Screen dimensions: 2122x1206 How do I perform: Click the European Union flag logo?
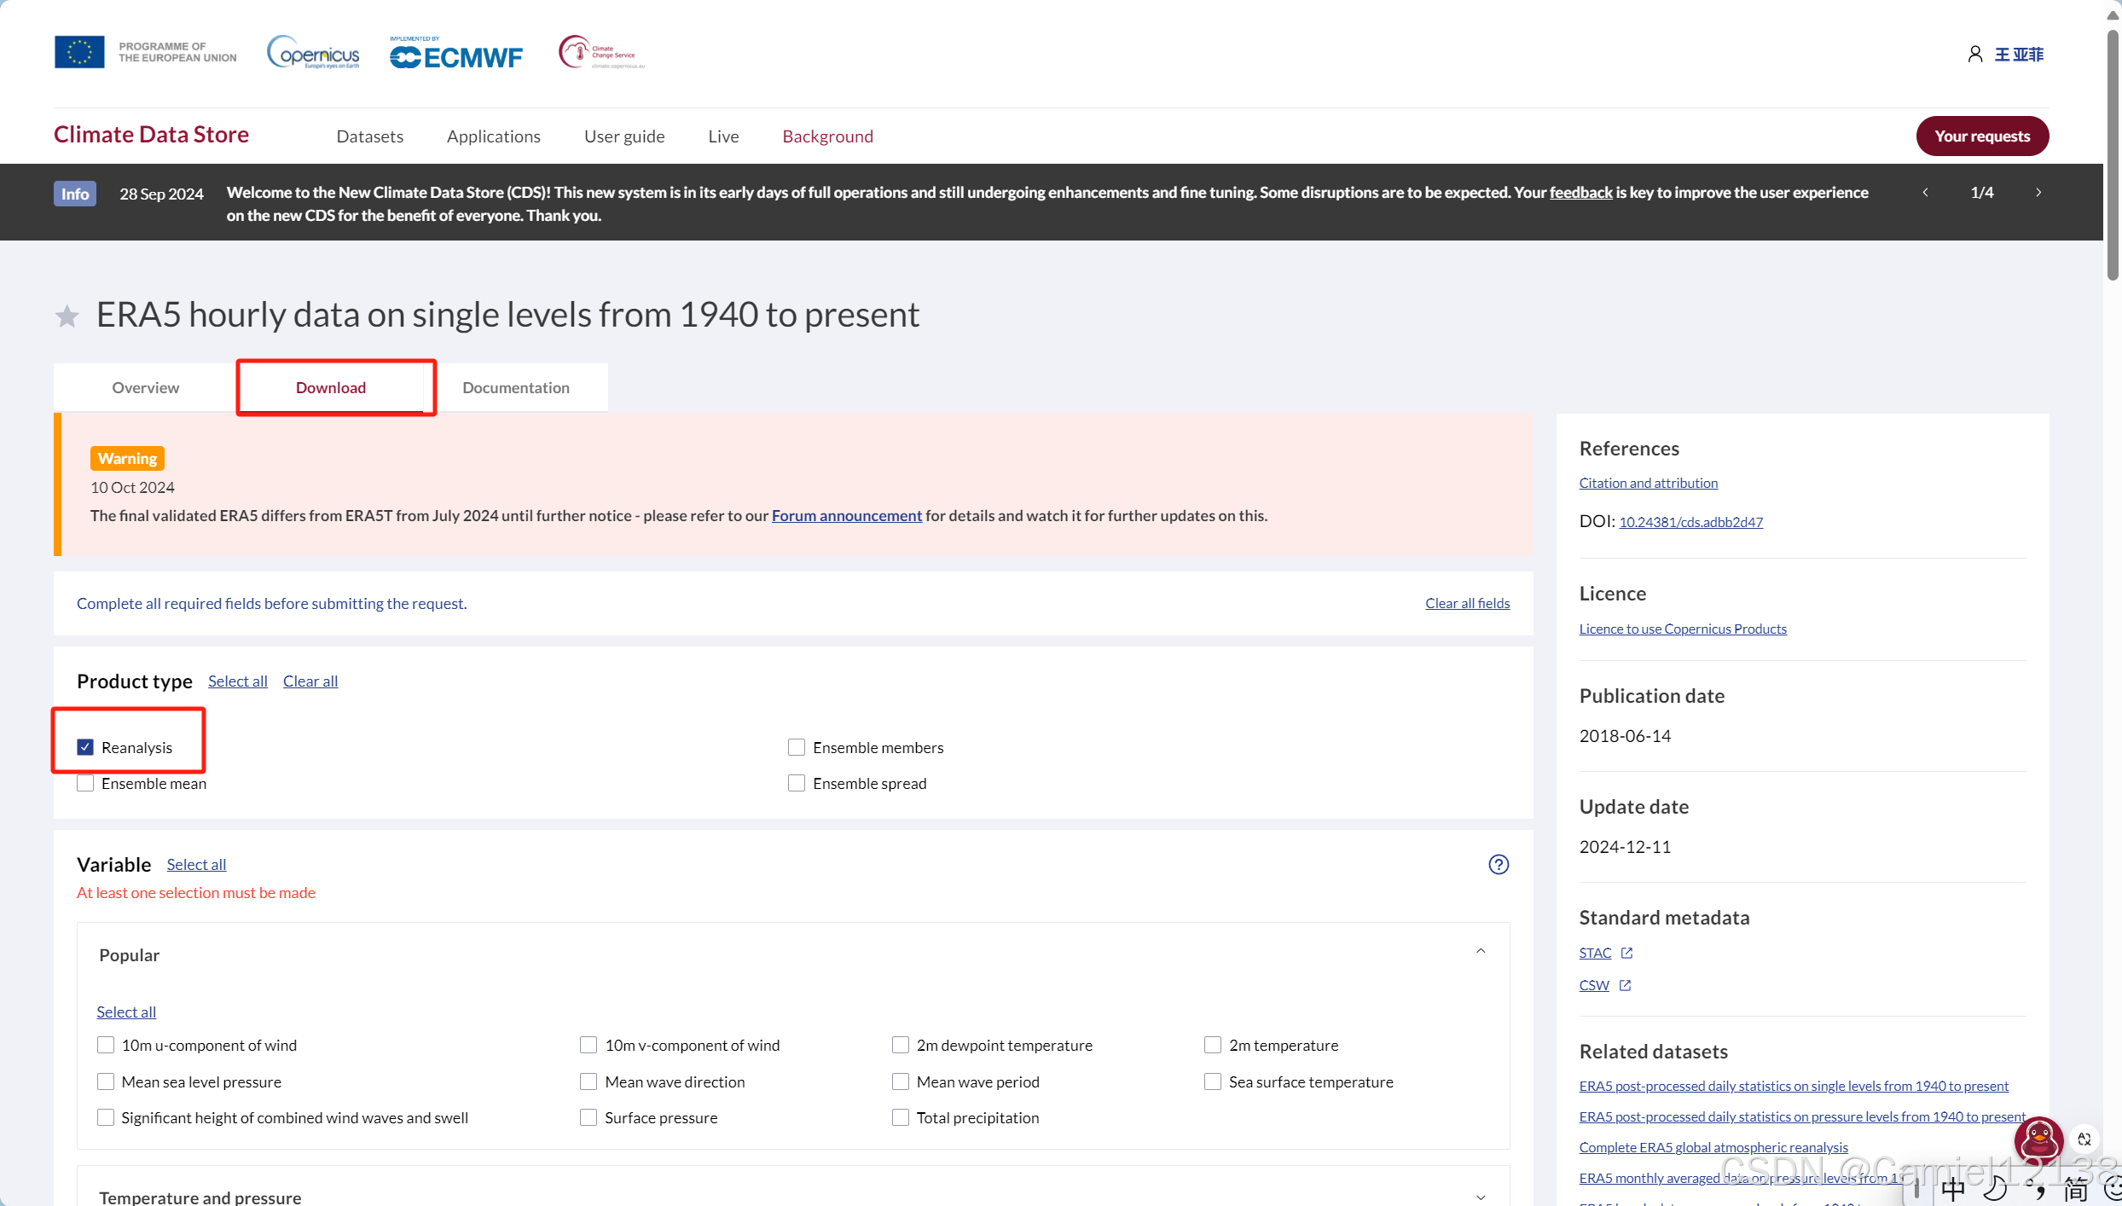[79, 52]
